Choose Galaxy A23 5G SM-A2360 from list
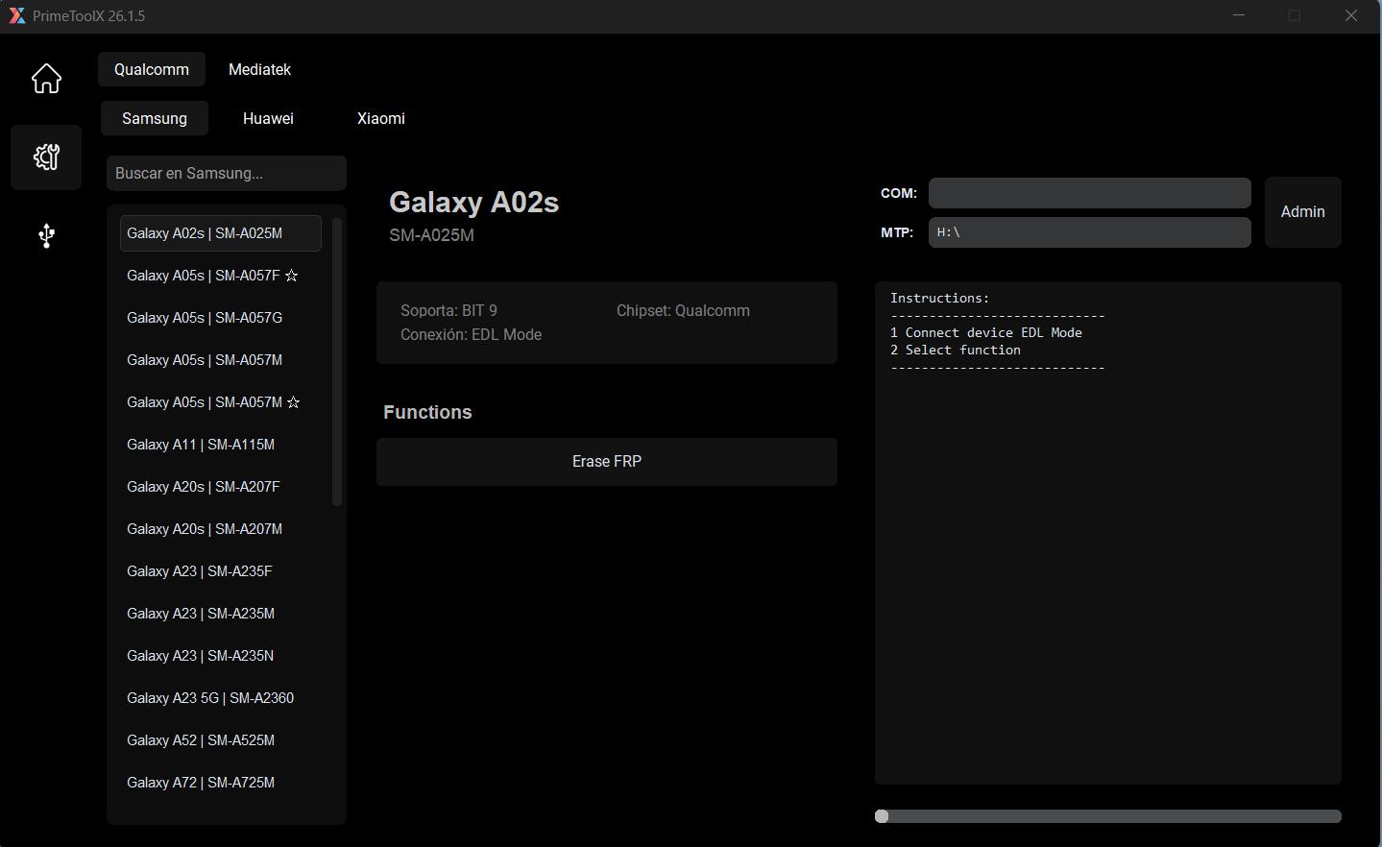The image size is (1382, 847). [210, 698]
